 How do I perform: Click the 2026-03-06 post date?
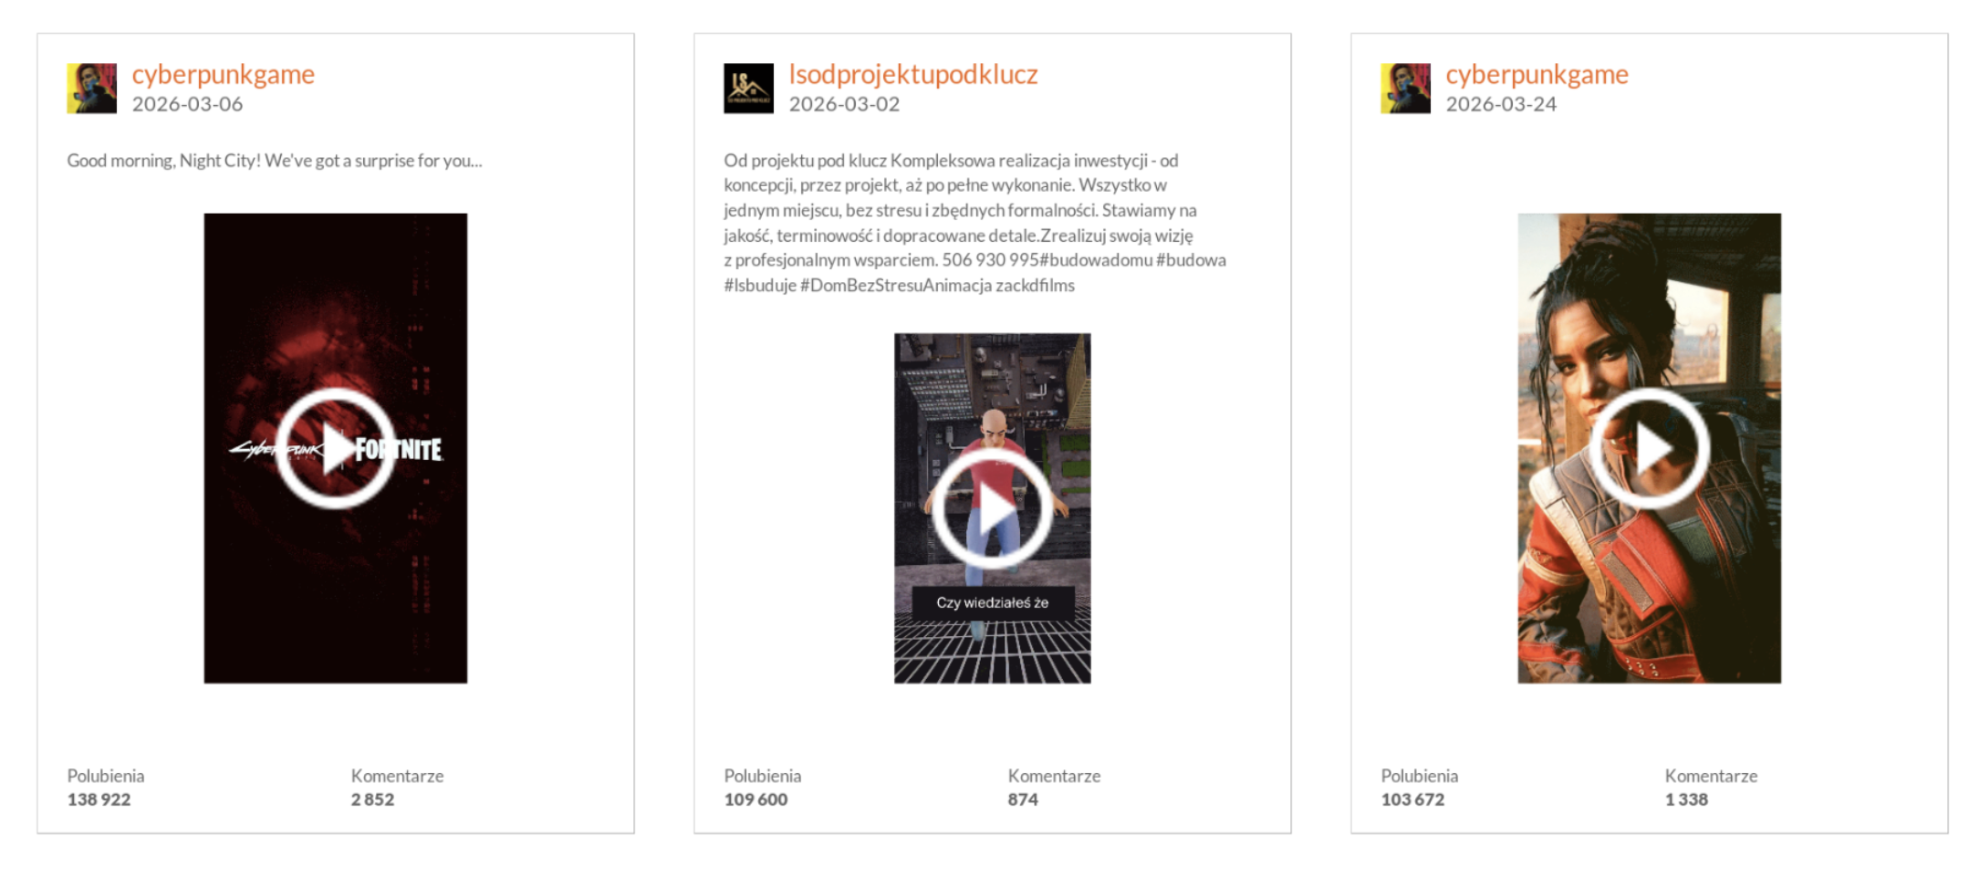click(x=187, y=104)
